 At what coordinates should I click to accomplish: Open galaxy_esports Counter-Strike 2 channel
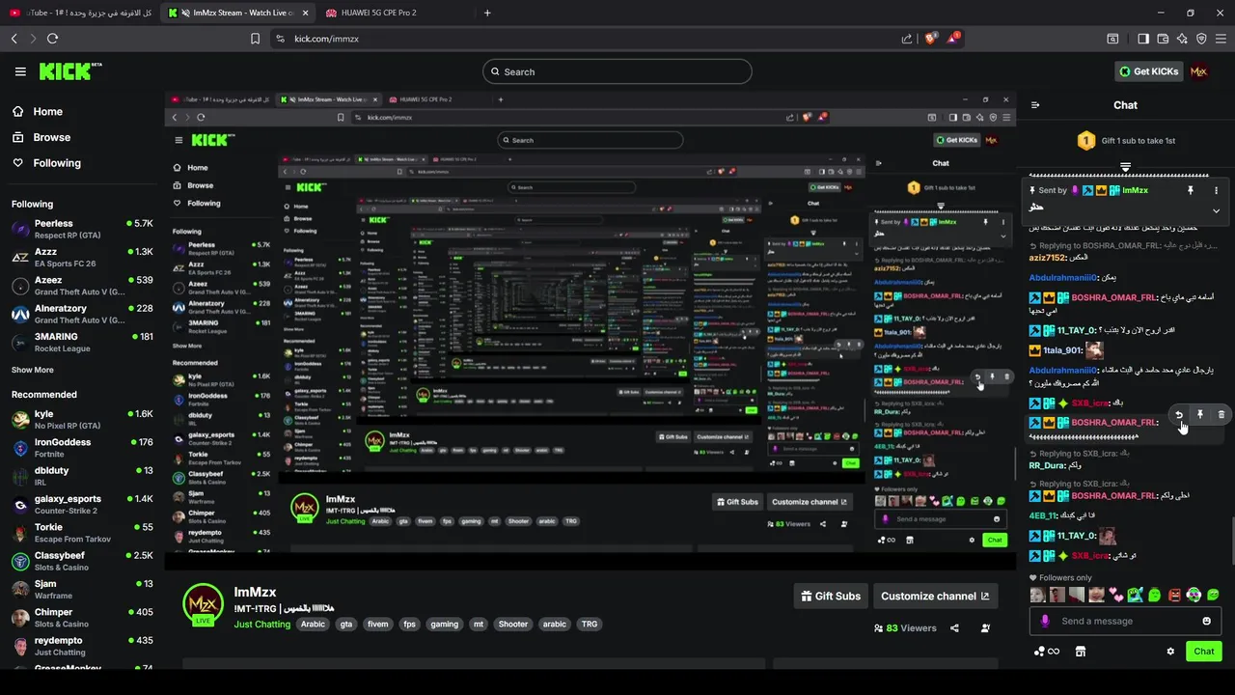tap(82, 504)
